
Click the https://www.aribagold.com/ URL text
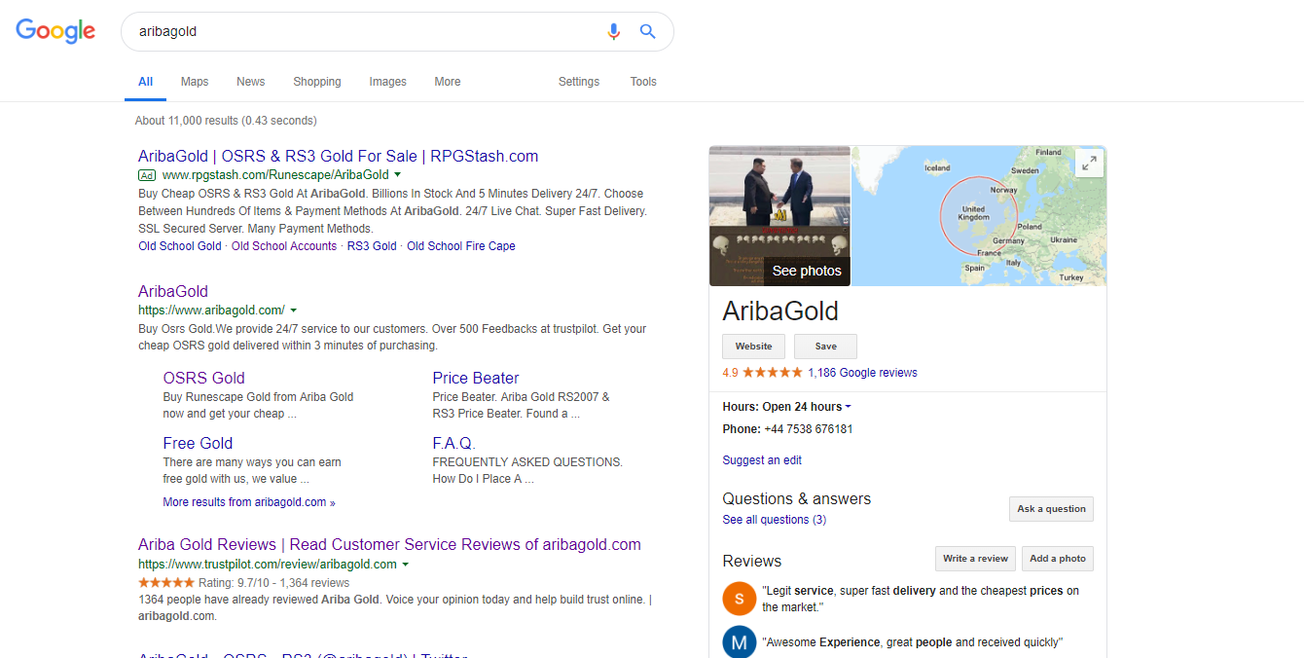211,311
